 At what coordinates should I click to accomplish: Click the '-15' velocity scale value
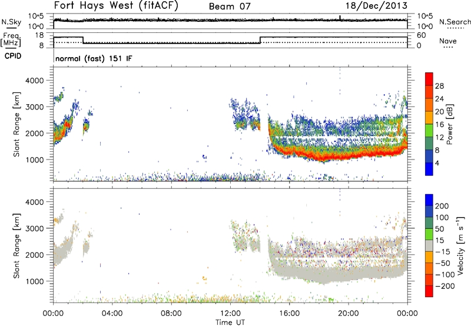[443, 252]
